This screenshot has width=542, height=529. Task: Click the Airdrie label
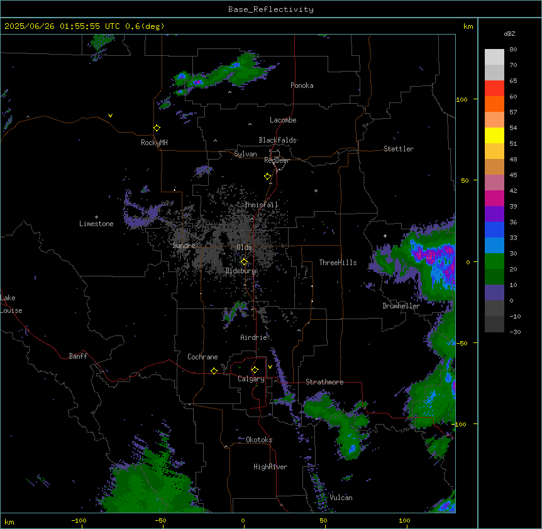(x=253, y=337)
